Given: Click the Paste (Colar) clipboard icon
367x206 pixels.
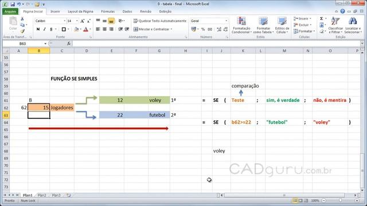Looking at the screenshot, I should tap(13, 22).
